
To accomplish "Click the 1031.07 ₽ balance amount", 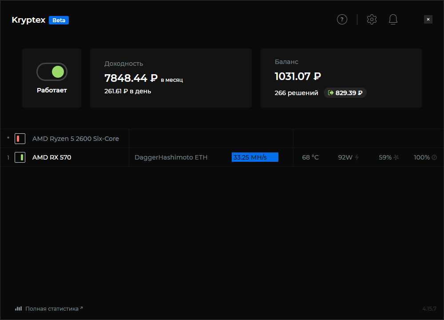I will [x=297, y=76].
